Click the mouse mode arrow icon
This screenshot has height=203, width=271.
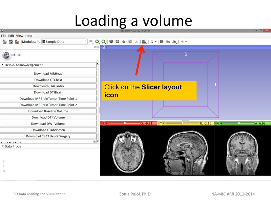152,42
